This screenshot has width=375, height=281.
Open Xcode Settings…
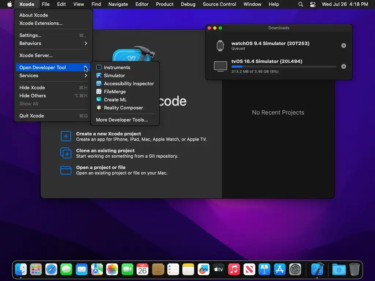point(53,35)
